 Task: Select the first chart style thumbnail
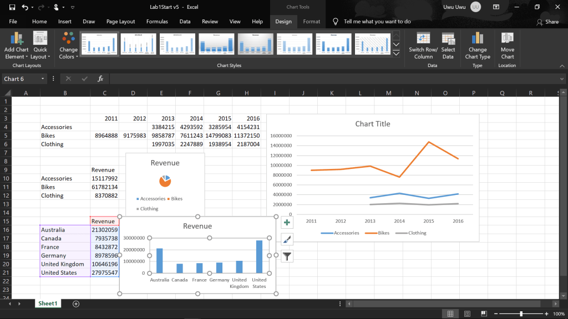(x=99, y=44)
